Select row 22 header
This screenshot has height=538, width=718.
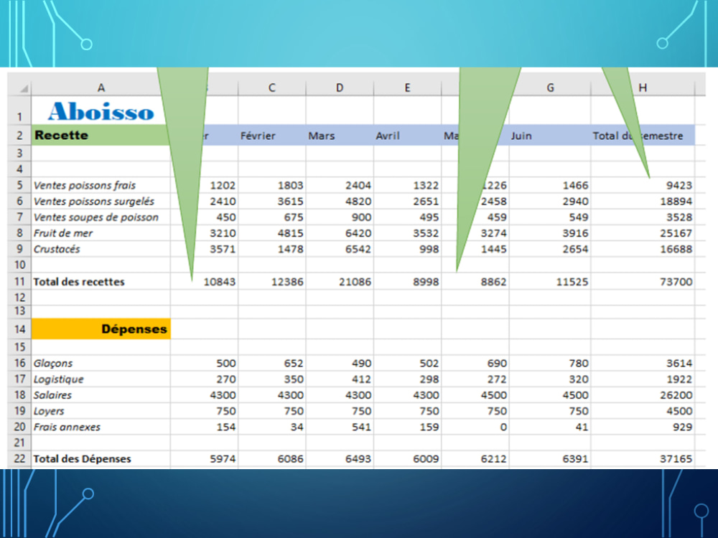click(19, 458)
